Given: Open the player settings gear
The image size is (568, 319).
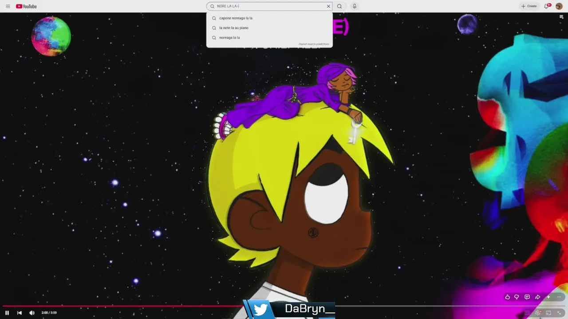Looking at the screenshot, I should click(538, 313).
